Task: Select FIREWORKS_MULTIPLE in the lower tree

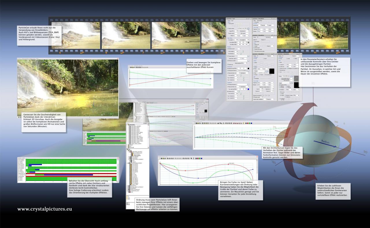Action: pos(137,152)
